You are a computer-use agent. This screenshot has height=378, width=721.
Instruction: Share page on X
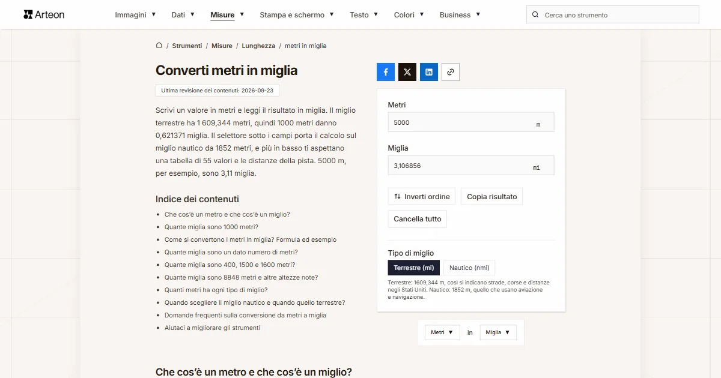pos(407,72)
